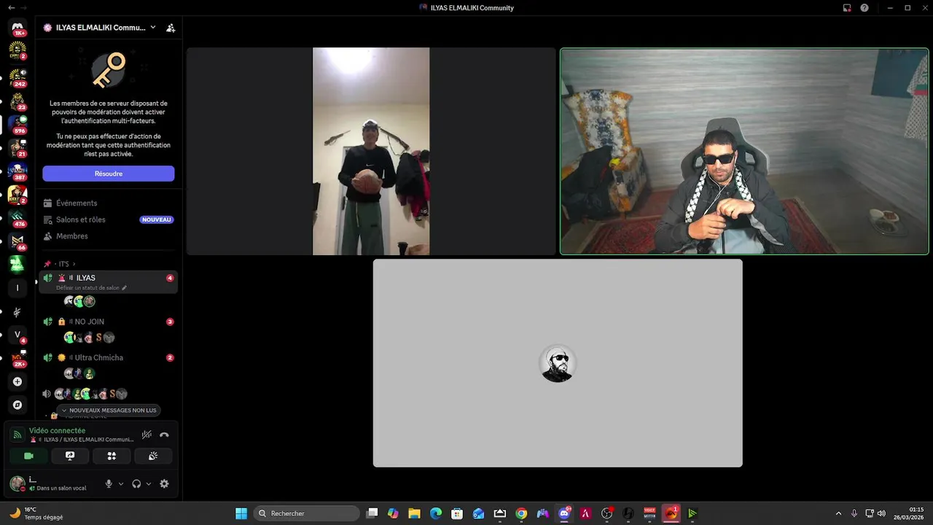933x525 pixels.
Task: Open server icon with 476 badge
Action: [17, 217]
